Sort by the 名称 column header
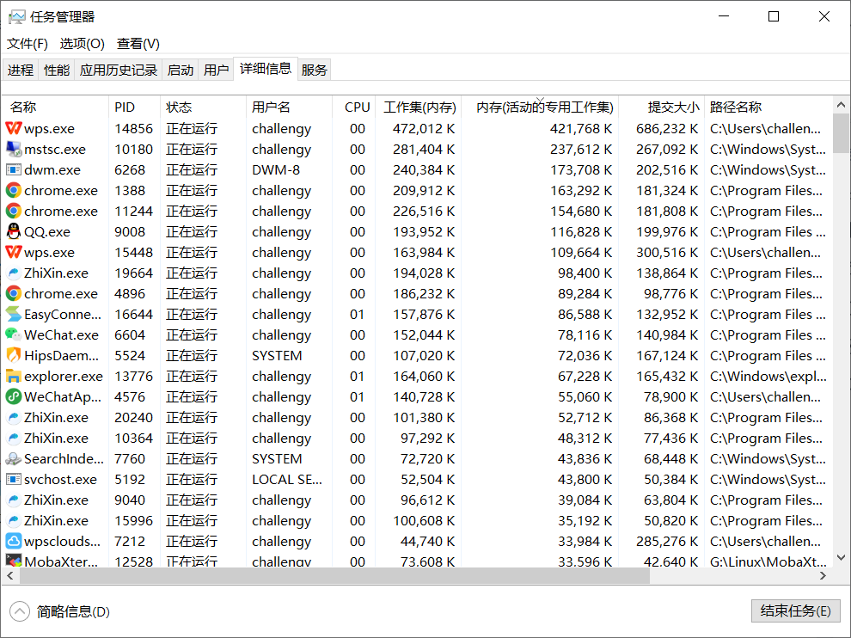The image size is (851, 638). click(55, 107)
